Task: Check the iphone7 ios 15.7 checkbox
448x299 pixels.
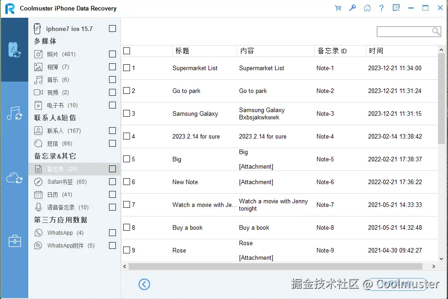Action: (x=113, y=29)
